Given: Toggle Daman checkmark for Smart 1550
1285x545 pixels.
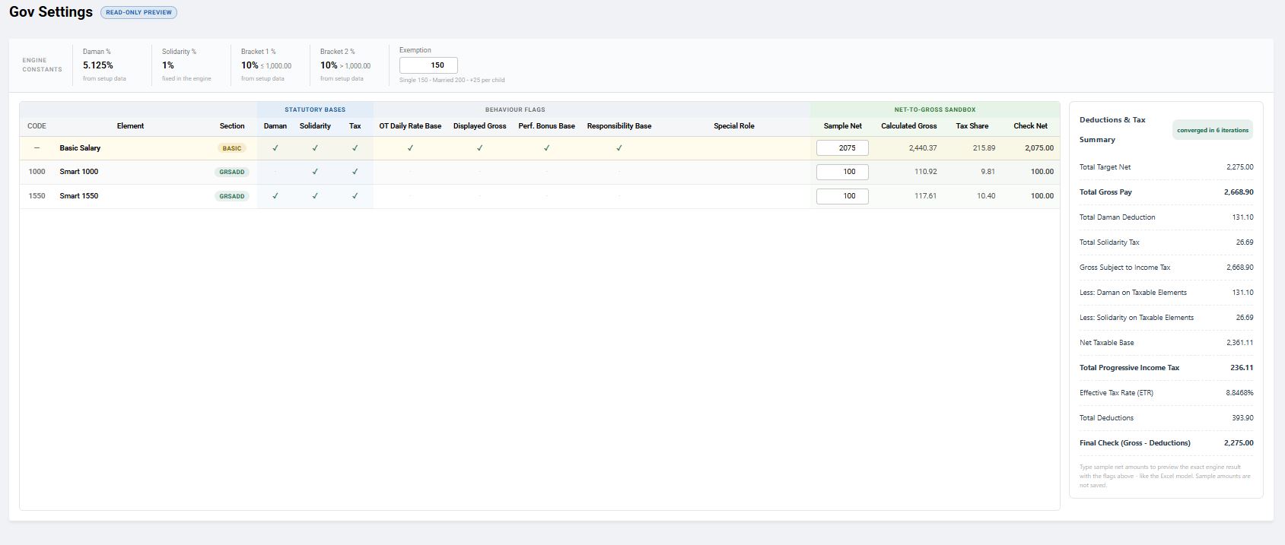Looking at the screenshot, I should (275, 196).
